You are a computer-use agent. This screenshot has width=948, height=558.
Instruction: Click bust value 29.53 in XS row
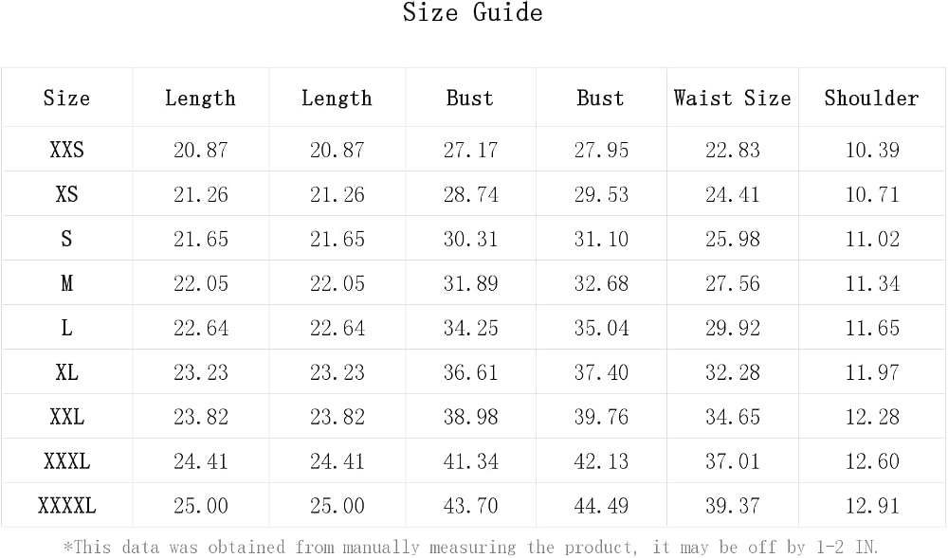[x=601, y=194]
